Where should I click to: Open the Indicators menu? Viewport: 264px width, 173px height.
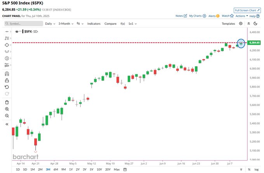[x=94, y=24]
